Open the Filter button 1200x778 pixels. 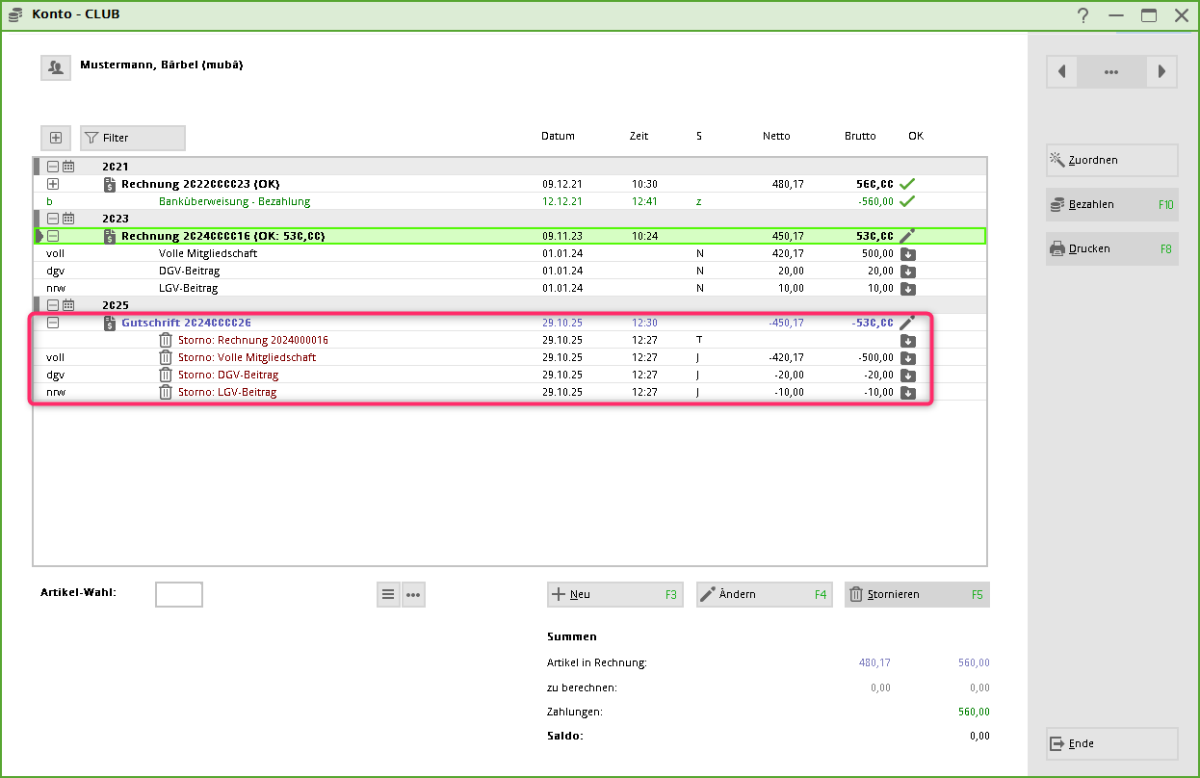tap(133, 138)
